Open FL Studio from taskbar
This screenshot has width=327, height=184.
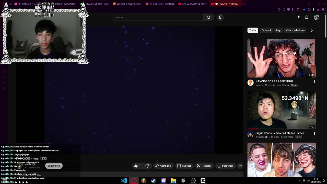(144, 181)
